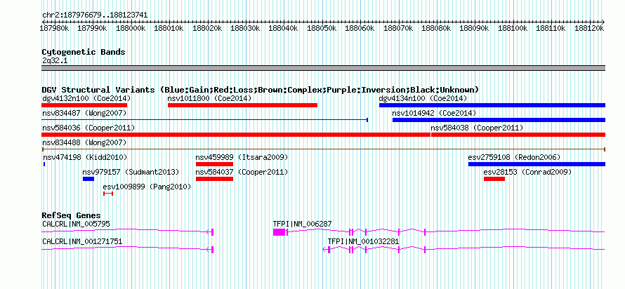Click the 188040k ruler tick label
This screenshot has height=289, width=625.
coord(284,29)
